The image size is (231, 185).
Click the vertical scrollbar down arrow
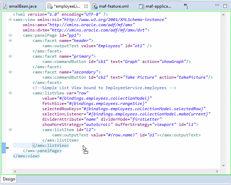click(x=223, y=166)
